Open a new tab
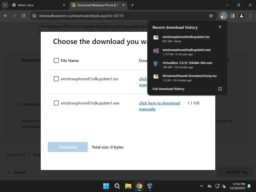Viewport: 256px width, 192px height. (132, 5)
